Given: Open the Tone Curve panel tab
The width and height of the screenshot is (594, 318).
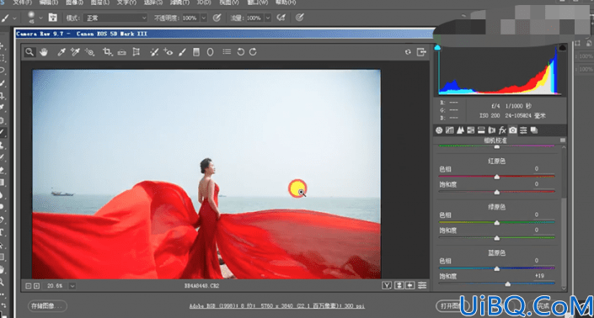Looking at the screenshot, I should tap(450, 130).
